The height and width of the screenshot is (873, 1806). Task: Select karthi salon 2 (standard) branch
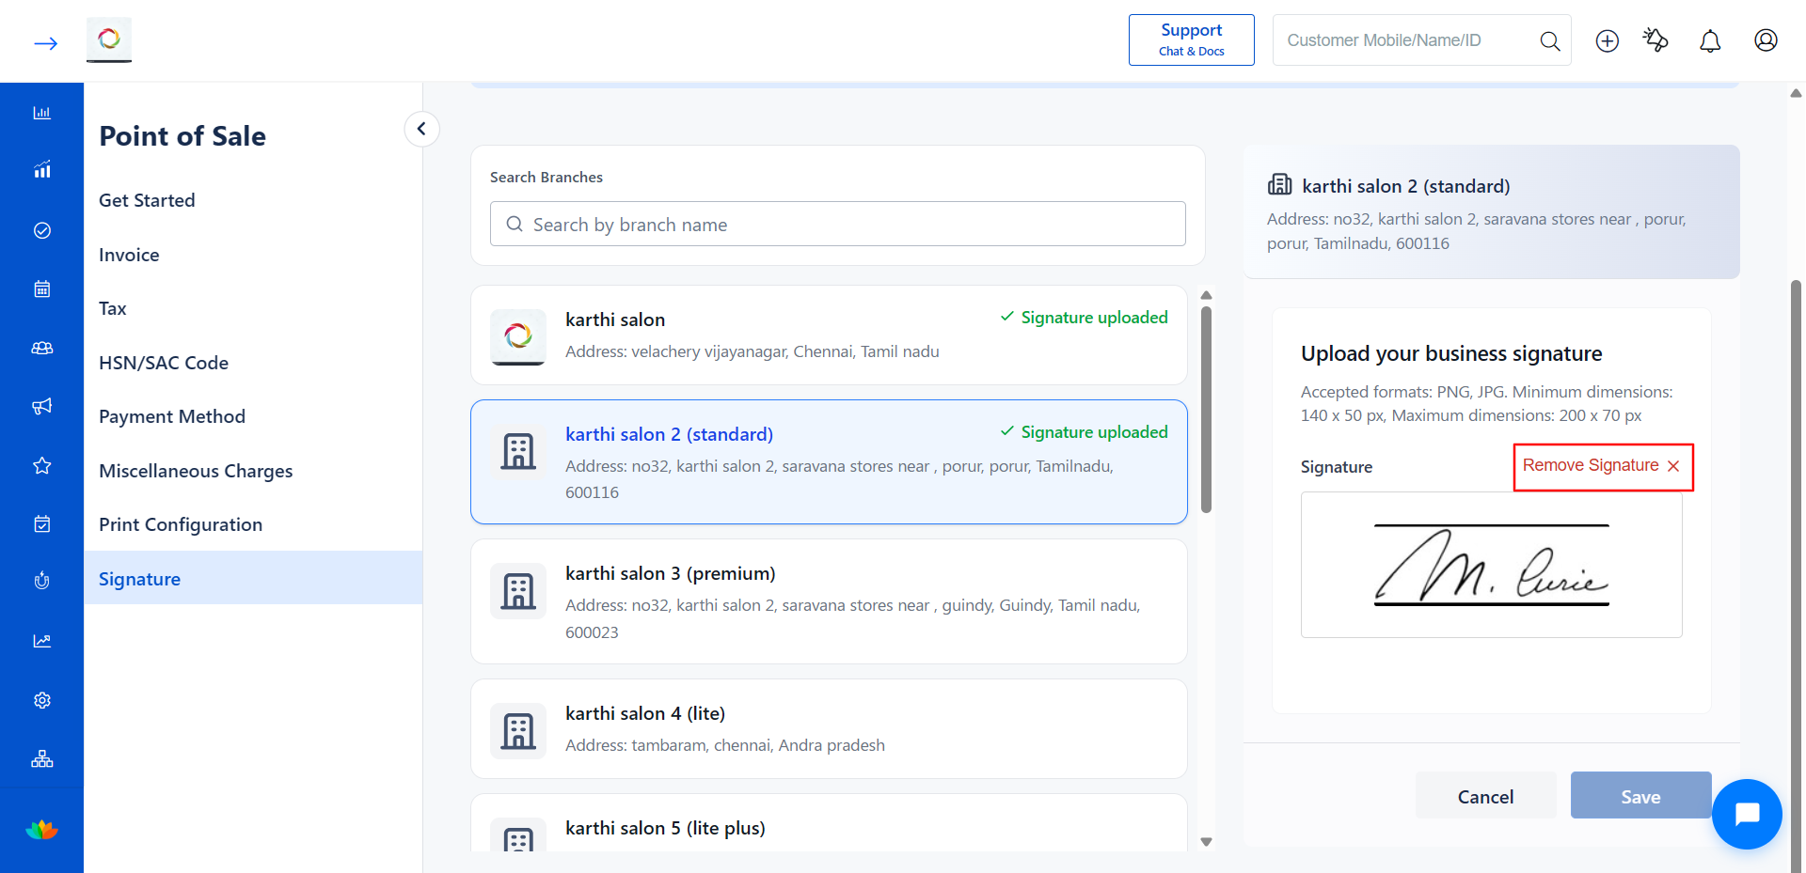point(829,462)
